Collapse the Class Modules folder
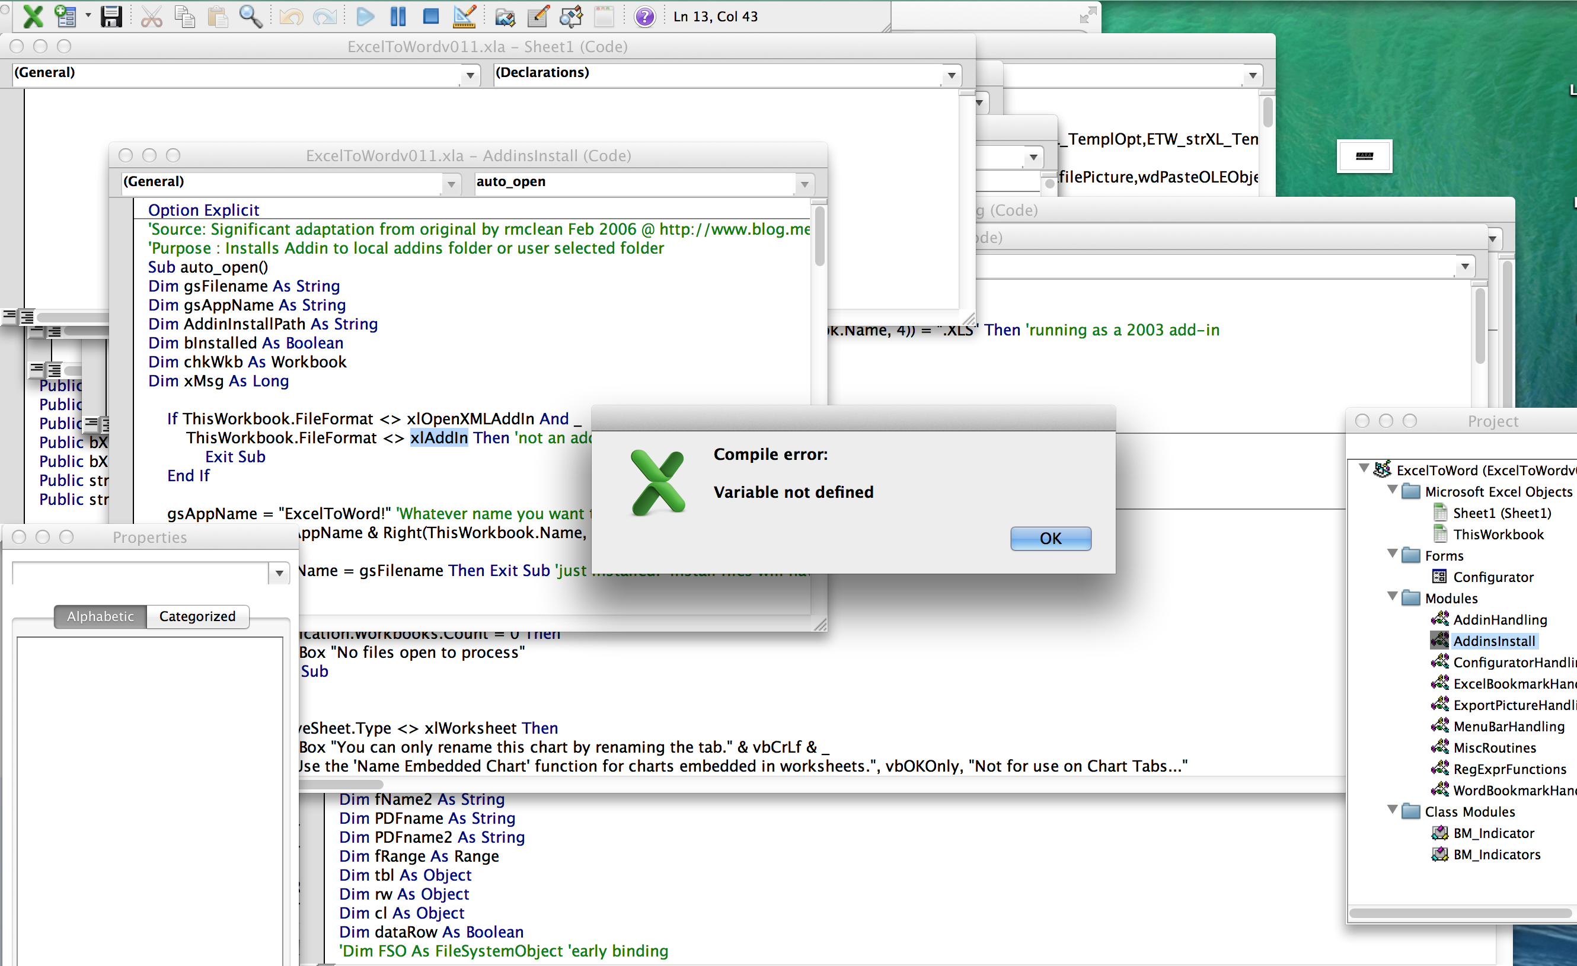Screen dimensions: 1577x966 tap(1392, 810)
